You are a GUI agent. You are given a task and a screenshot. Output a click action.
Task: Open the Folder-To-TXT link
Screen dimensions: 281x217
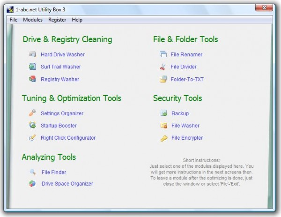pyautogui.click(x=187, y=79)
